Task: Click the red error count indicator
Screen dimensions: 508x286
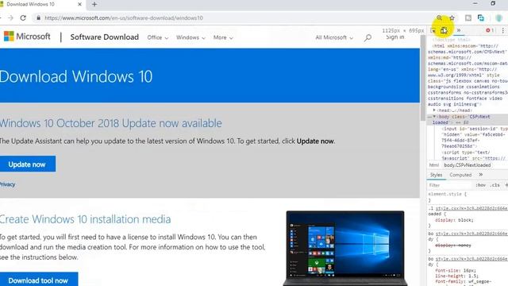Action: click(489, 30)
